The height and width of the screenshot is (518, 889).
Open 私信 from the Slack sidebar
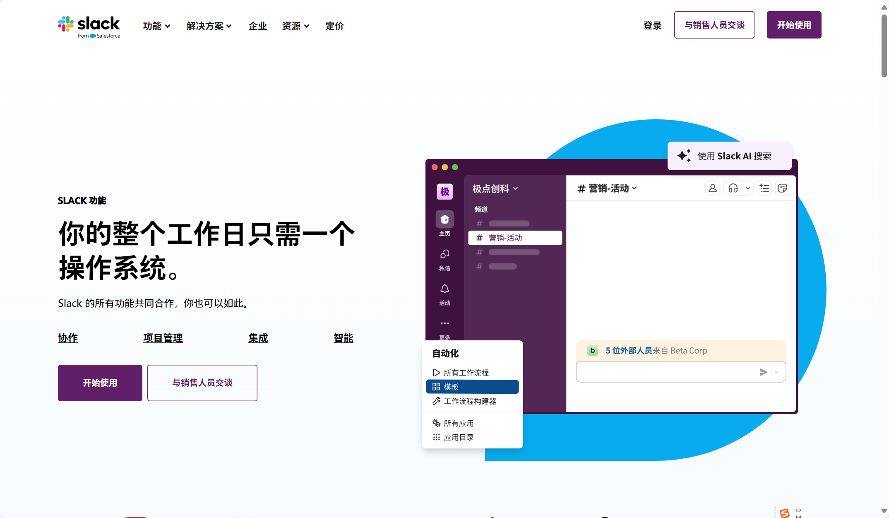tap(444, 254)
